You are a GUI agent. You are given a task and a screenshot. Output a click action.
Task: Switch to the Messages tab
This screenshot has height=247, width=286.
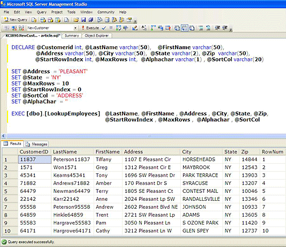[x=37, y=144]
